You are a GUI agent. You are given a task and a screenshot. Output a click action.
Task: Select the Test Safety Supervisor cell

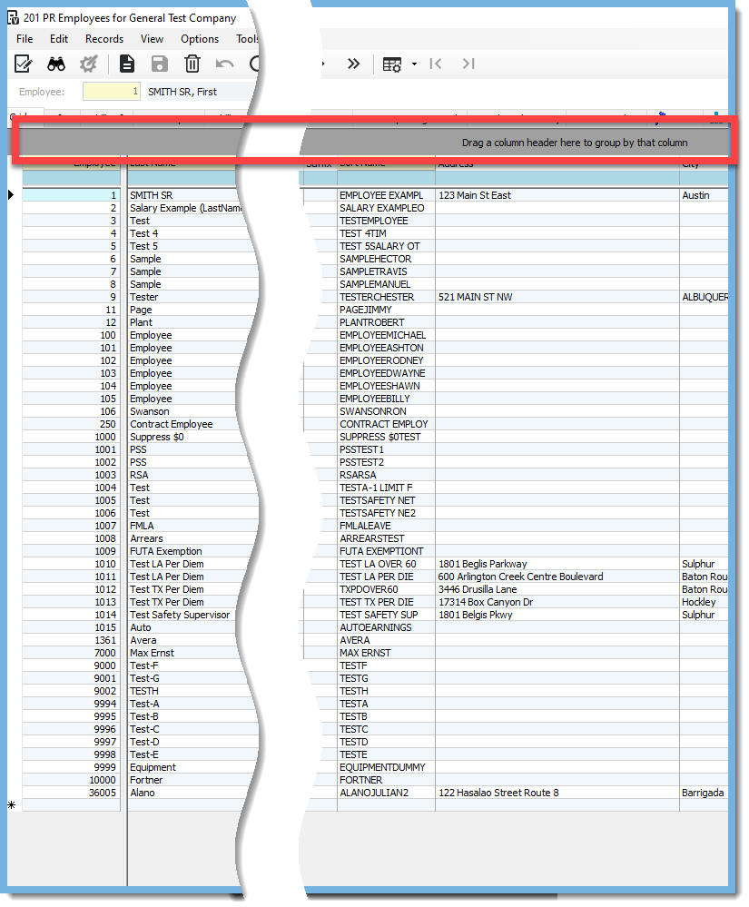tap(182, 615)
